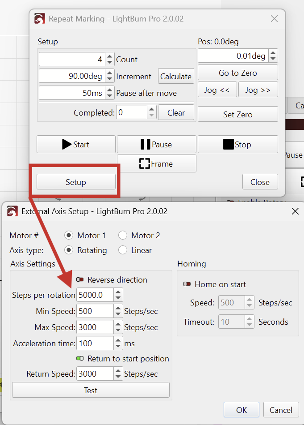Image resolution: width=304 pixels, height=425 pixels.
Task: Click LightBurn logo in External Axis title
Action: click(12, 211)
